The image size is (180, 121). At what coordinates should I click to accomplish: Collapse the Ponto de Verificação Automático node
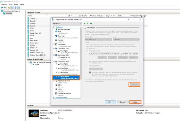coord(29,62)
